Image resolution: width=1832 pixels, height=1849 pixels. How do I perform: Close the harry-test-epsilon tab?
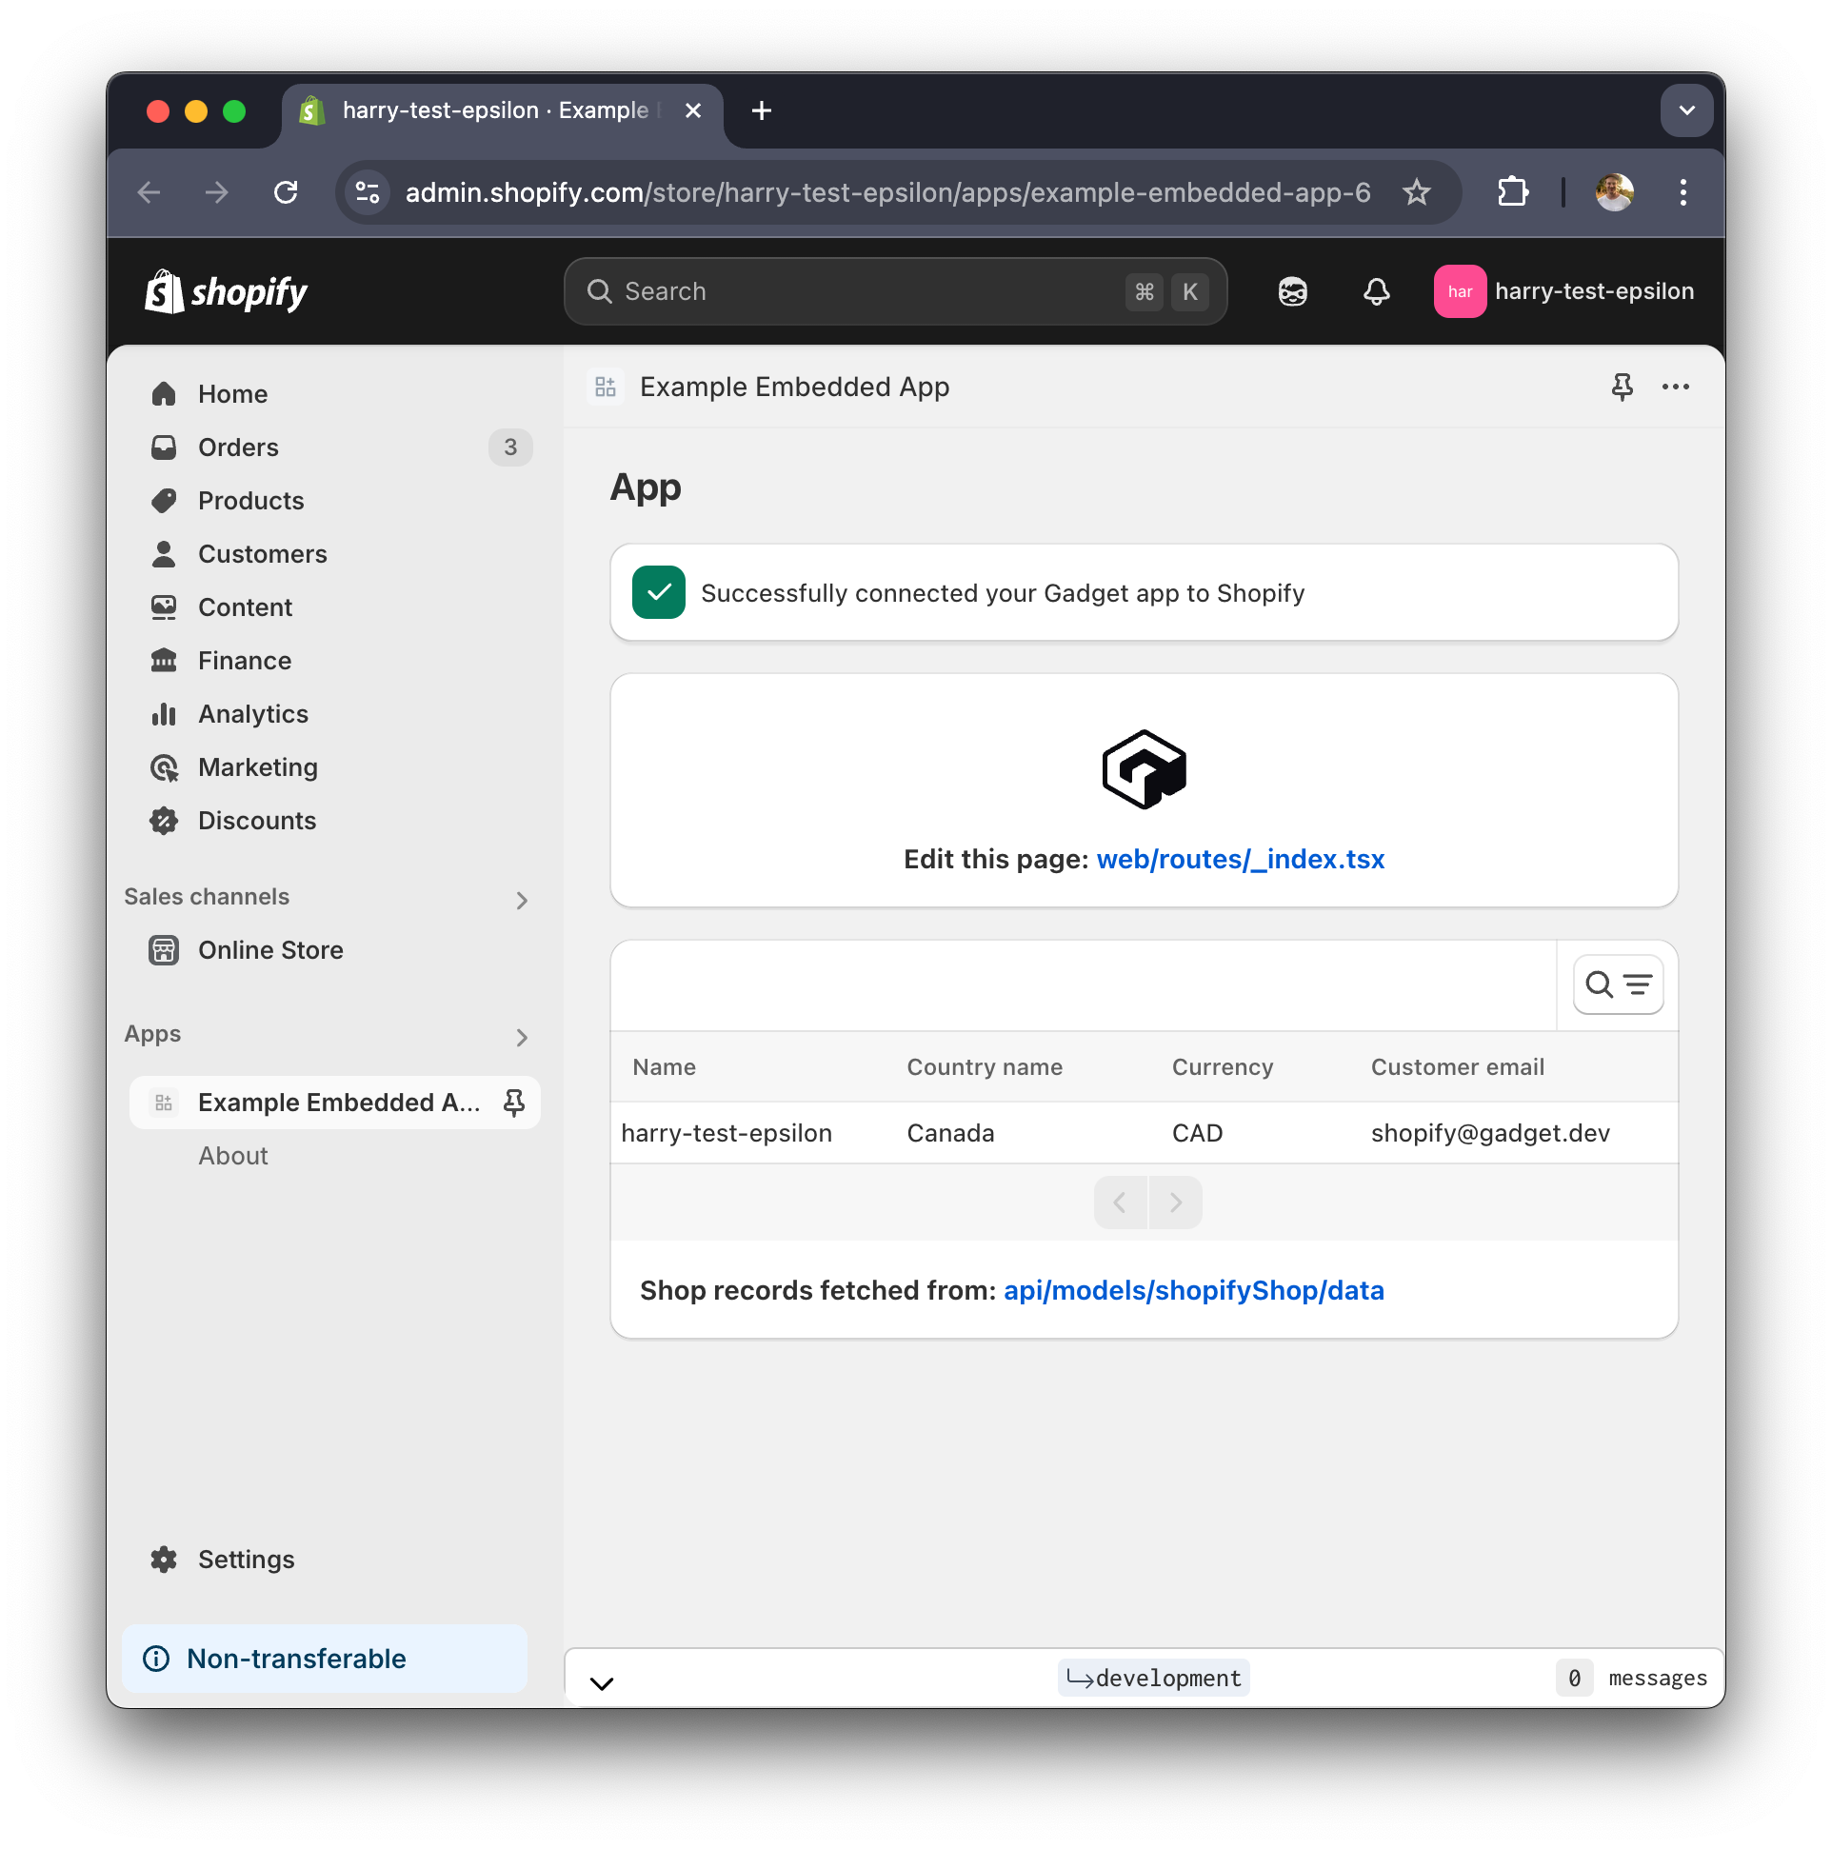pos(693,111)
